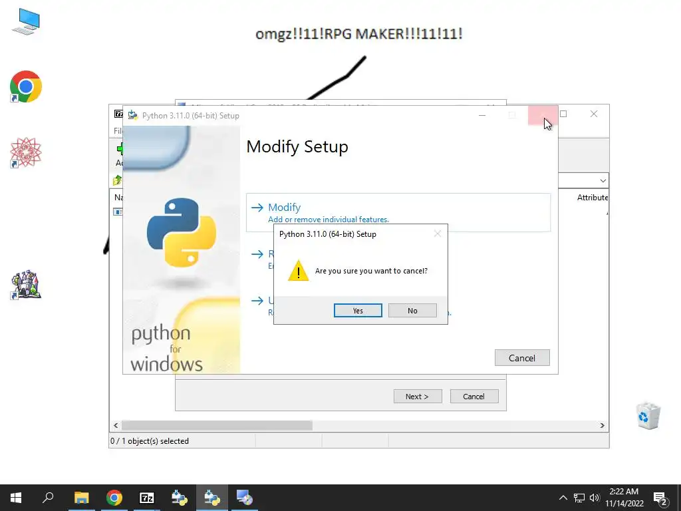Viewport: 681px width, 511px height.
Task: Click Cancel in Python Modify Setup window
Action: pyautogui.click(x=522, y=357)
